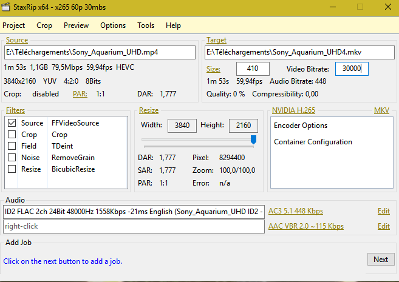The height and width of the screenshot is (282, 399).
Task: Open Container Configuration
Action: 313,142
